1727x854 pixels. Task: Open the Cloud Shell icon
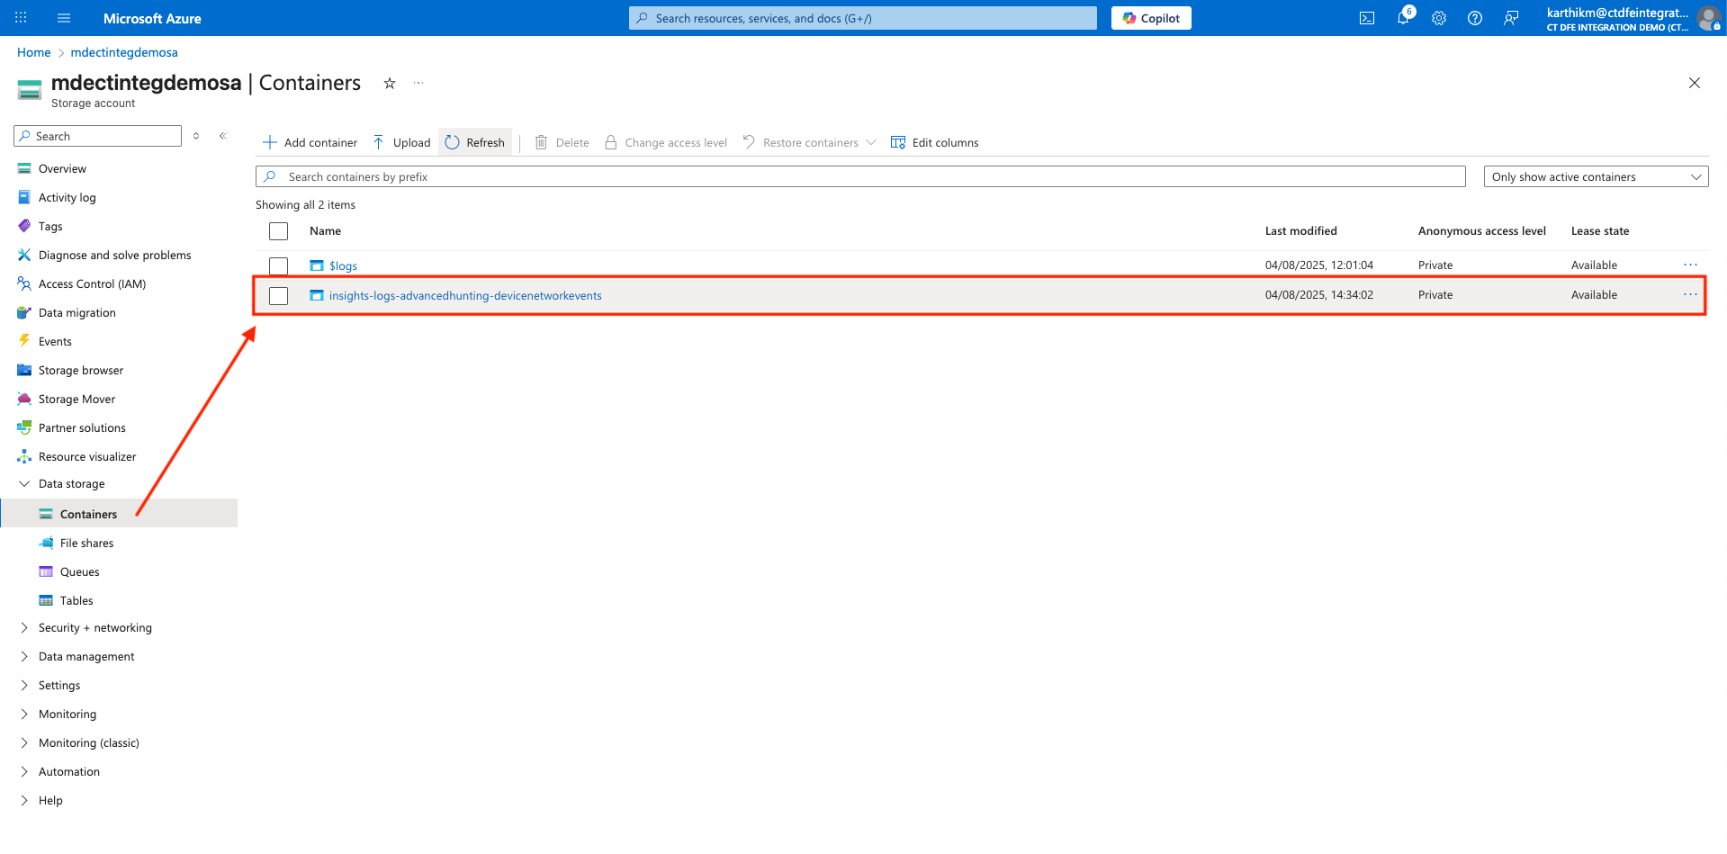click(x=1366, y=18)
